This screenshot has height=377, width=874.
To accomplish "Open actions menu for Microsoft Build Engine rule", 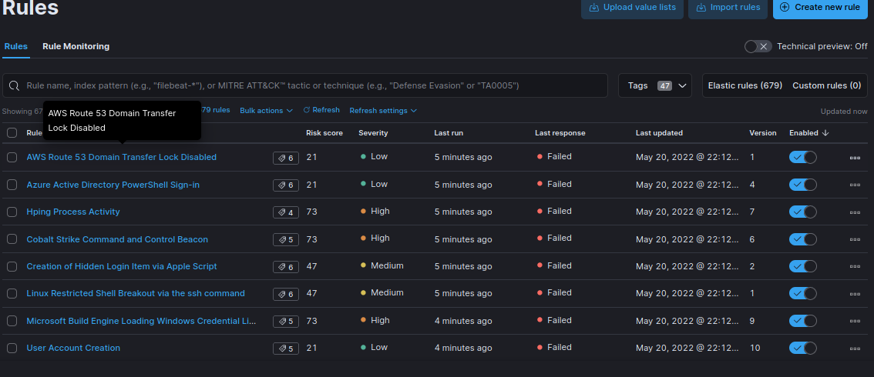I will tap(855, 322).
